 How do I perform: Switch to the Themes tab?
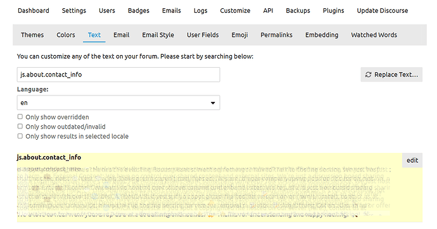[32, 35]
